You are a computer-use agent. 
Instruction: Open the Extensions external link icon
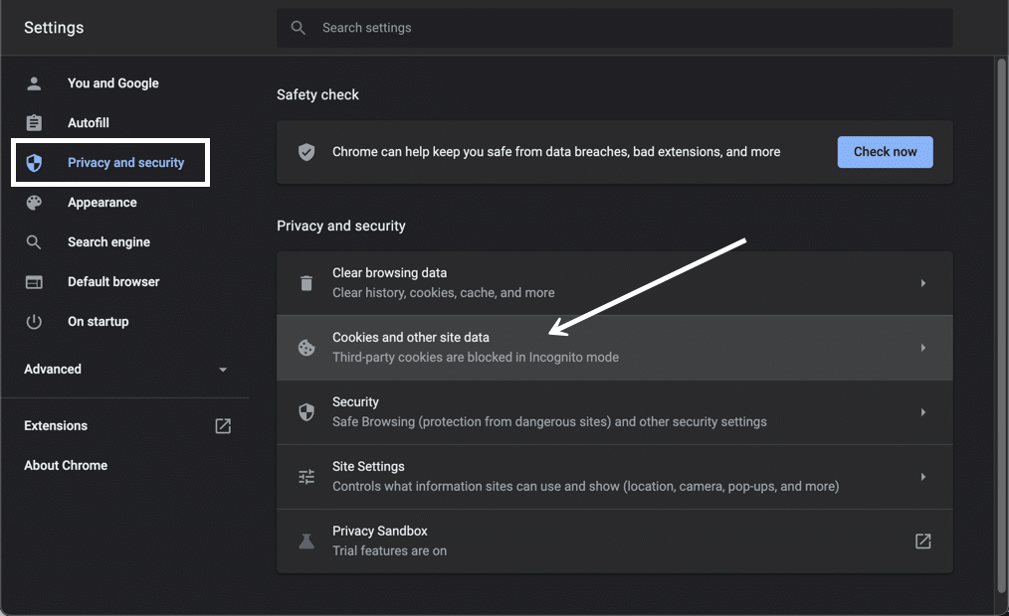222,425
